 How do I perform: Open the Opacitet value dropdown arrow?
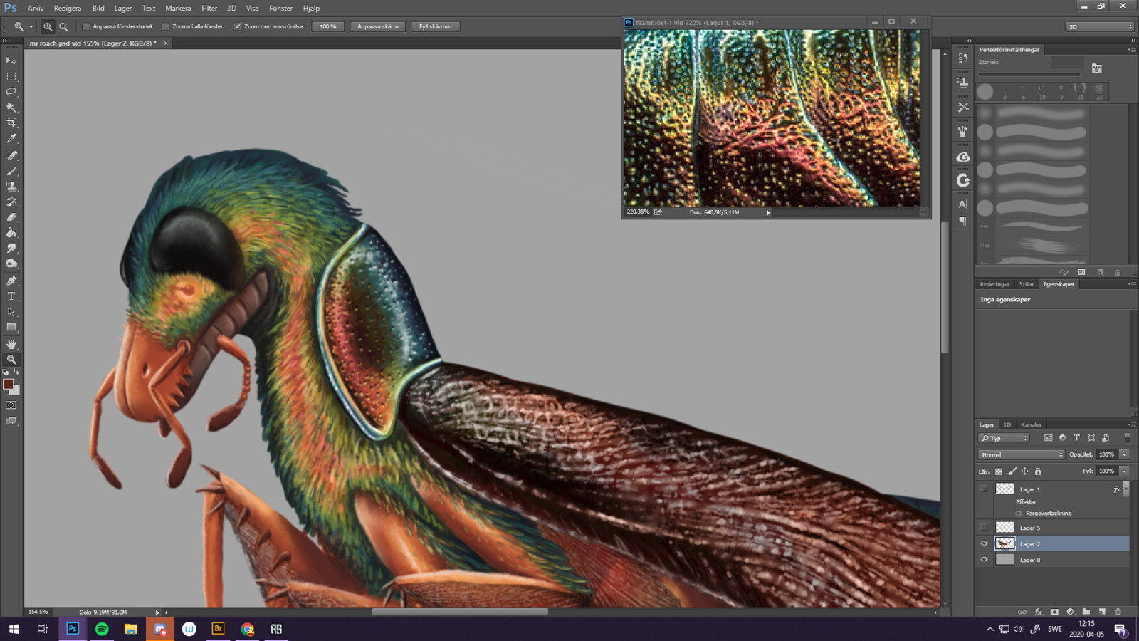point(1124,454)
